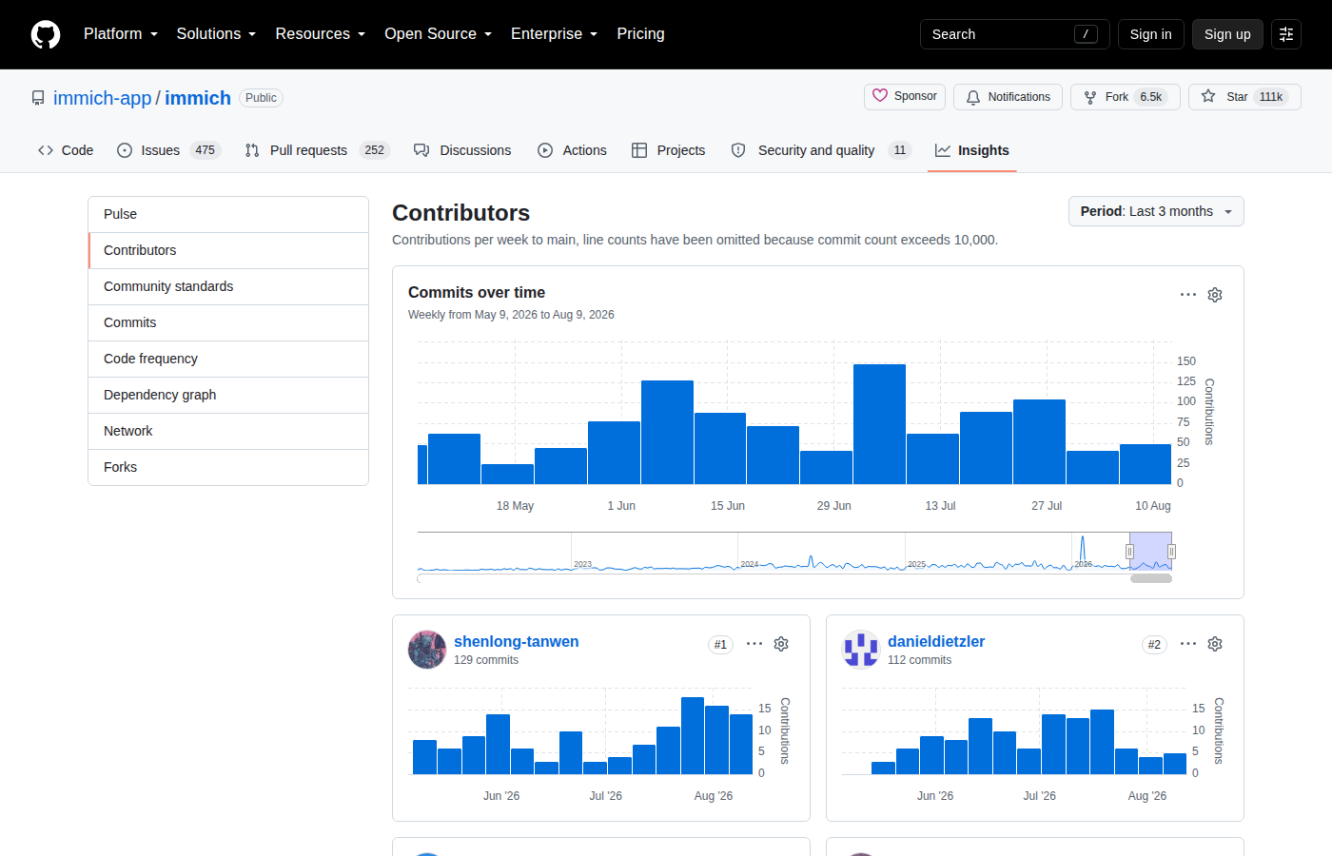The image size is (1332, 856).
Task: Star the immich repository
Action: [x=1244, y=97]
